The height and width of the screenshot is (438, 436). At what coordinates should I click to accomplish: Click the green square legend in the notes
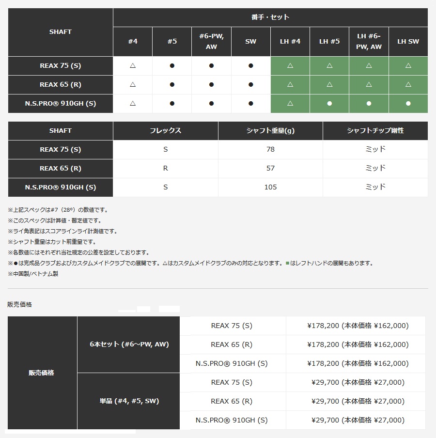[287, 264]
